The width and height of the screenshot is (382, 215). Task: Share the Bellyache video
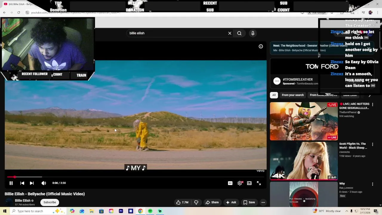point(212,202)
